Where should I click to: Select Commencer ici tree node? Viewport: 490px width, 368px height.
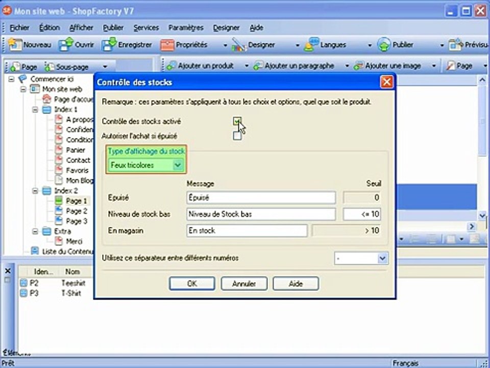pos(52,79)
